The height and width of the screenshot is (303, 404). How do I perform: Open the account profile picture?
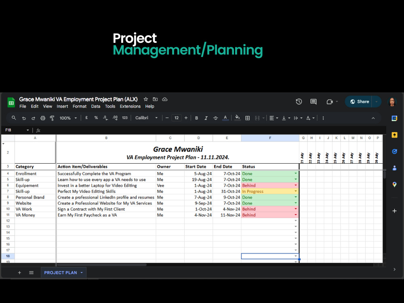pos(392,101)
